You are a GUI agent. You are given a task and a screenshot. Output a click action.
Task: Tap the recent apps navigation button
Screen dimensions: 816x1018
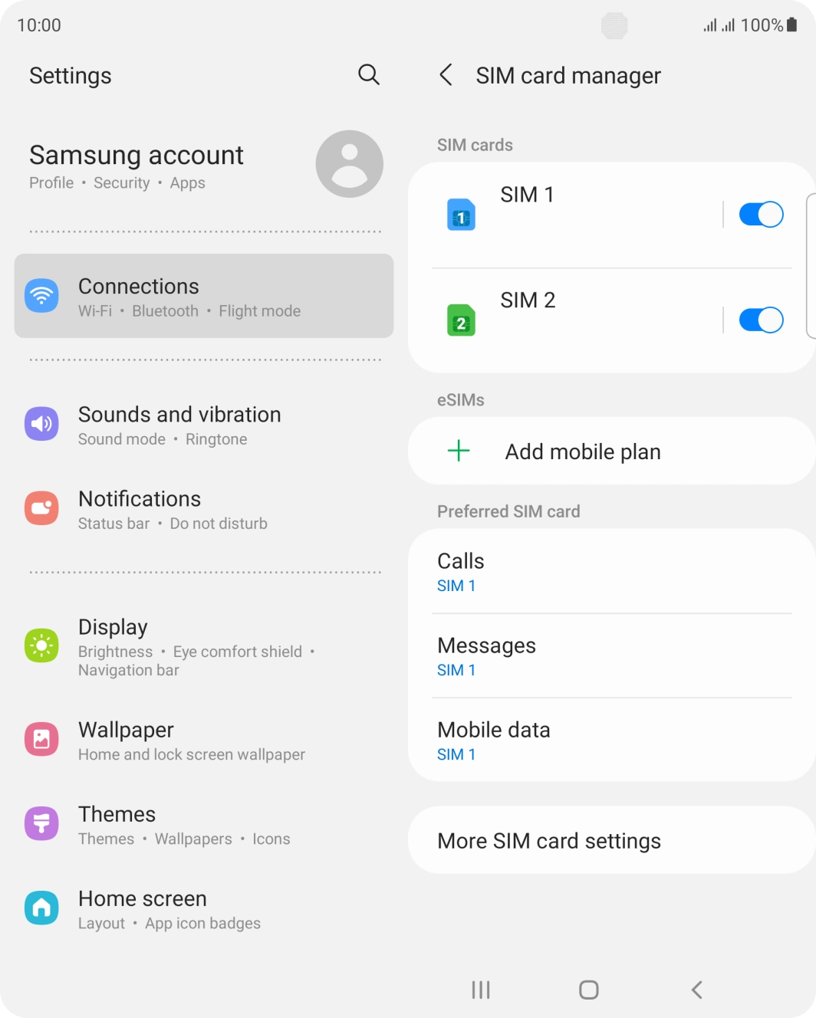pyautogui.click(x=481, y=990)
